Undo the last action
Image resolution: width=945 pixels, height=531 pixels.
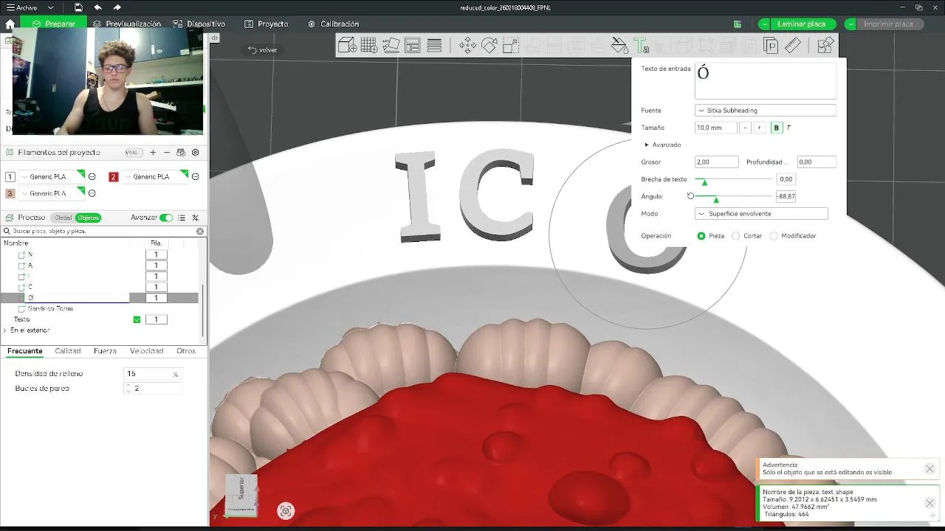pos(97,7)
